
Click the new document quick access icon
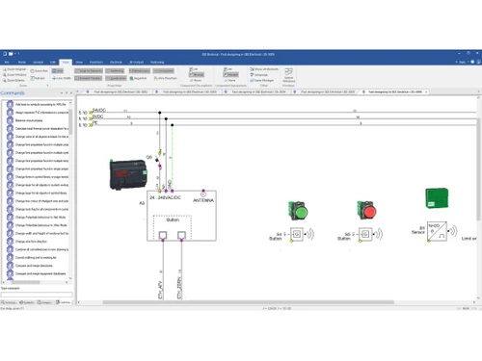point(5,54)
